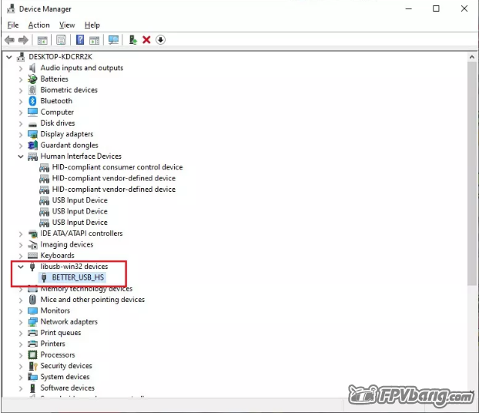Expand the Print queues category
479x413 pixels.
(x=21, y=333)
